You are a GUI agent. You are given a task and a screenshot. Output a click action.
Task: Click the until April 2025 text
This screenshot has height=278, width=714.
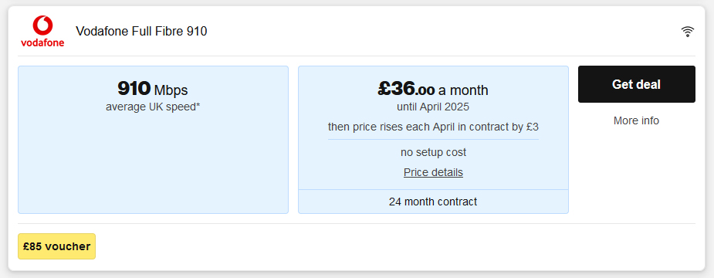[433, 107]
